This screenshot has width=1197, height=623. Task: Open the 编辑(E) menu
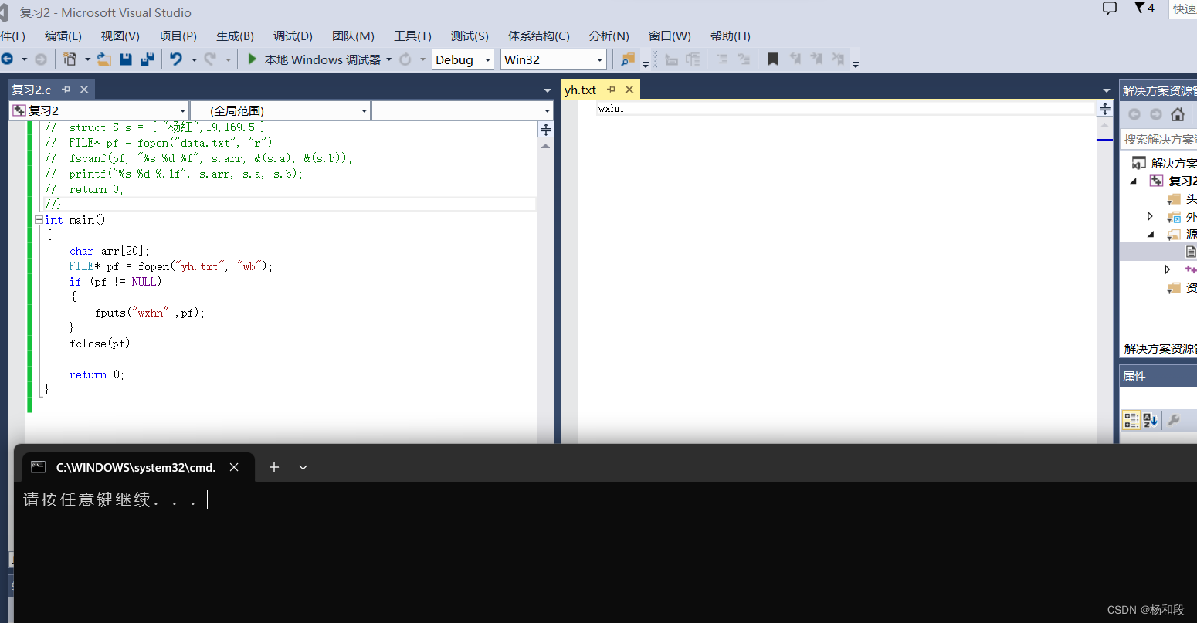[63, 36]
